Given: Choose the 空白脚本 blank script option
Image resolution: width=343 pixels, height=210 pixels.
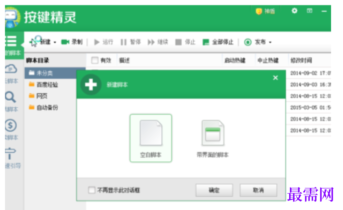Looking at the screenshot, I should click(151, 138).
